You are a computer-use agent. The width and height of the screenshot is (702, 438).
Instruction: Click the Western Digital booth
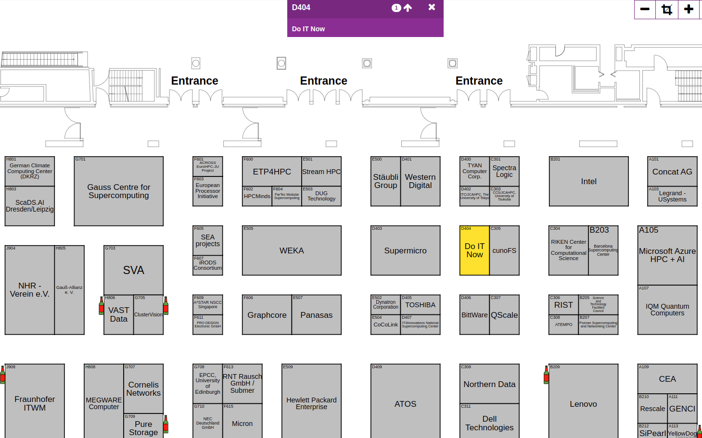pyautogui.click(x=420, y=181)
